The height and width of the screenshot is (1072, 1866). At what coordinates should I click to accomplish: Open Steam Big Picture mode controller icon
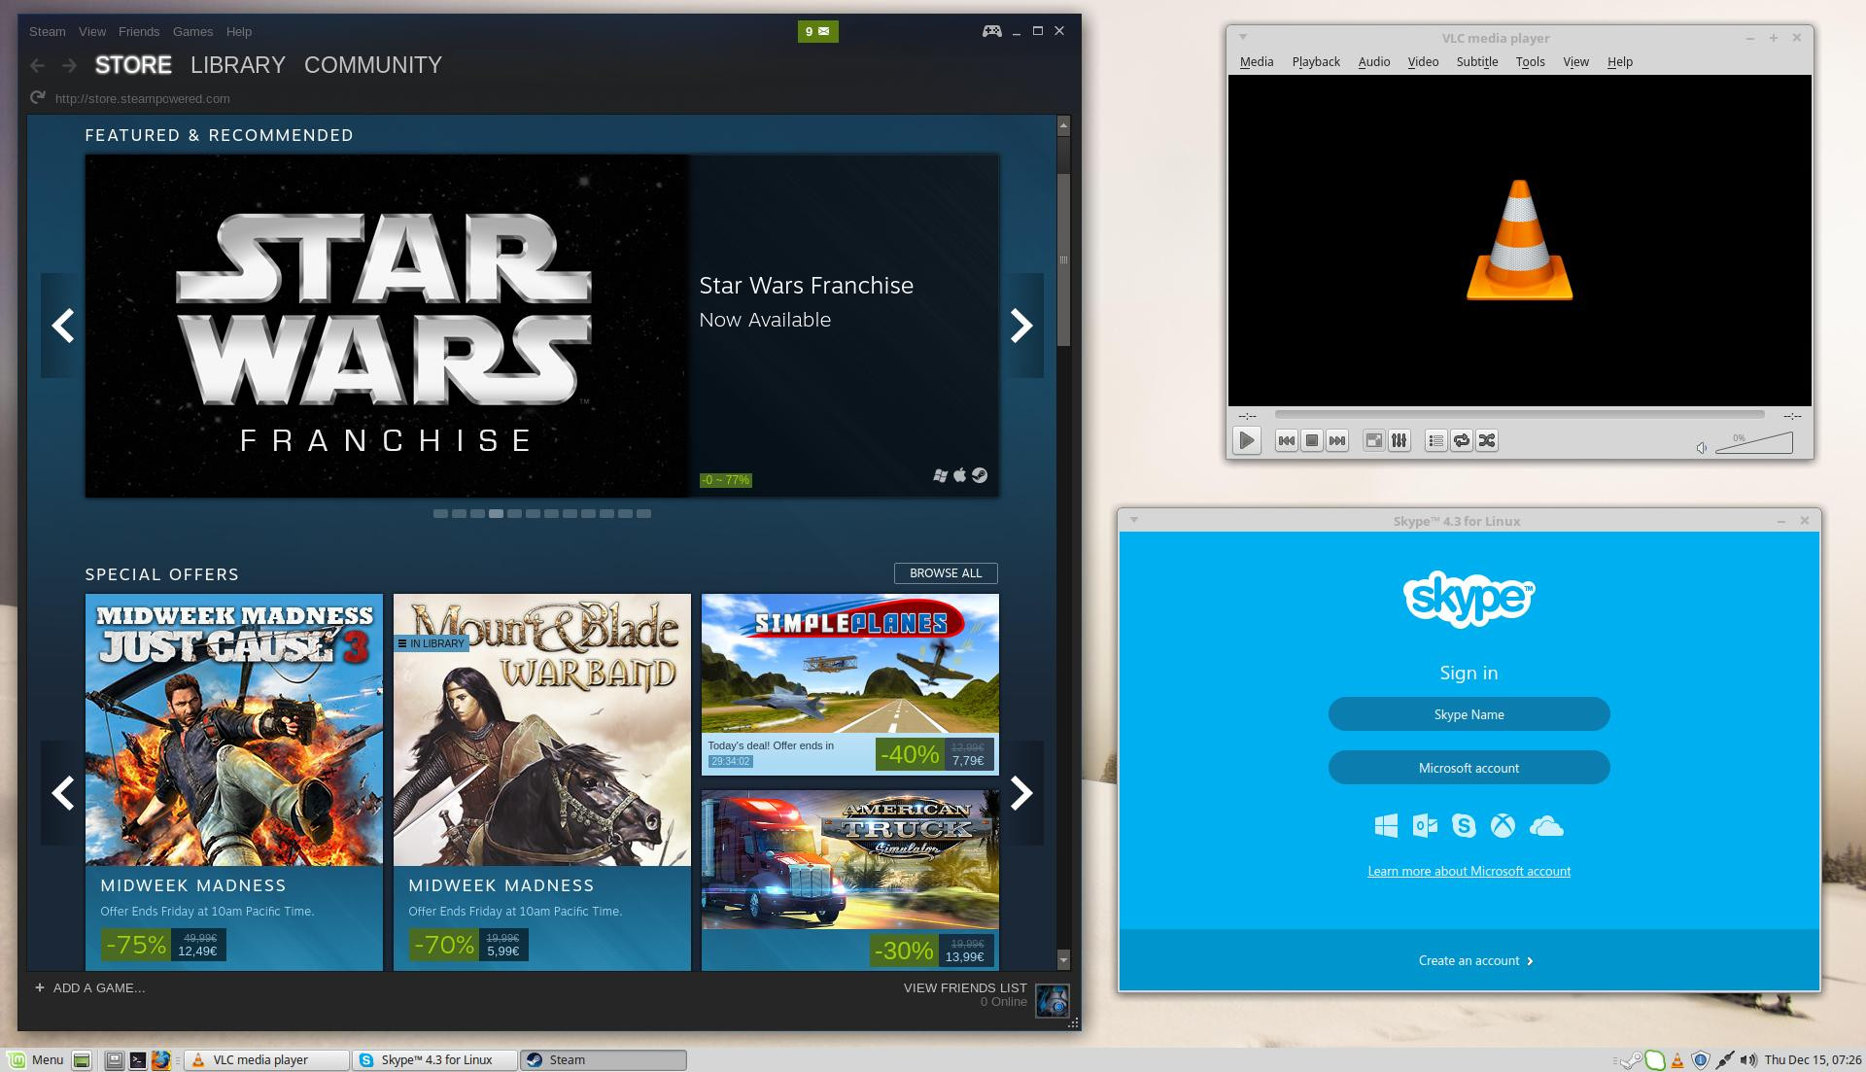[x=991, y=31]
